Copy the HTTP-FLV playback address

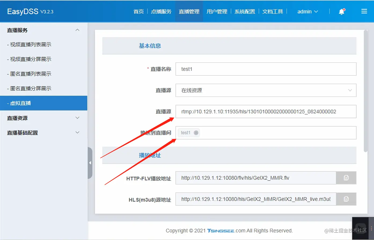click(346, 178)
